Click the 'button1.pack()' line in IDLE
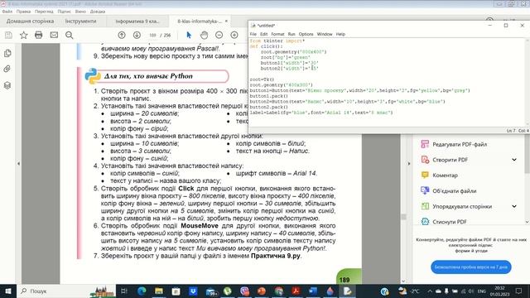The image size is (530, 298). [269, 96]
